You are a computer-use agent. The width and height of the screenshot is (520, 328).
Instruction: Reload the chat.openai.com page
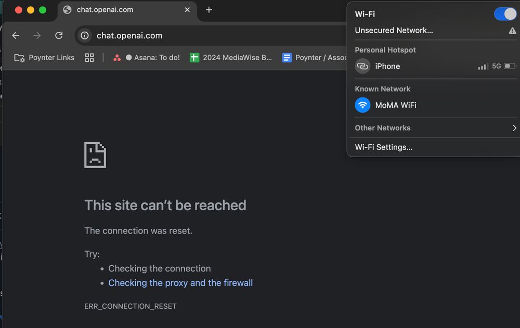(x=59, y=35)
